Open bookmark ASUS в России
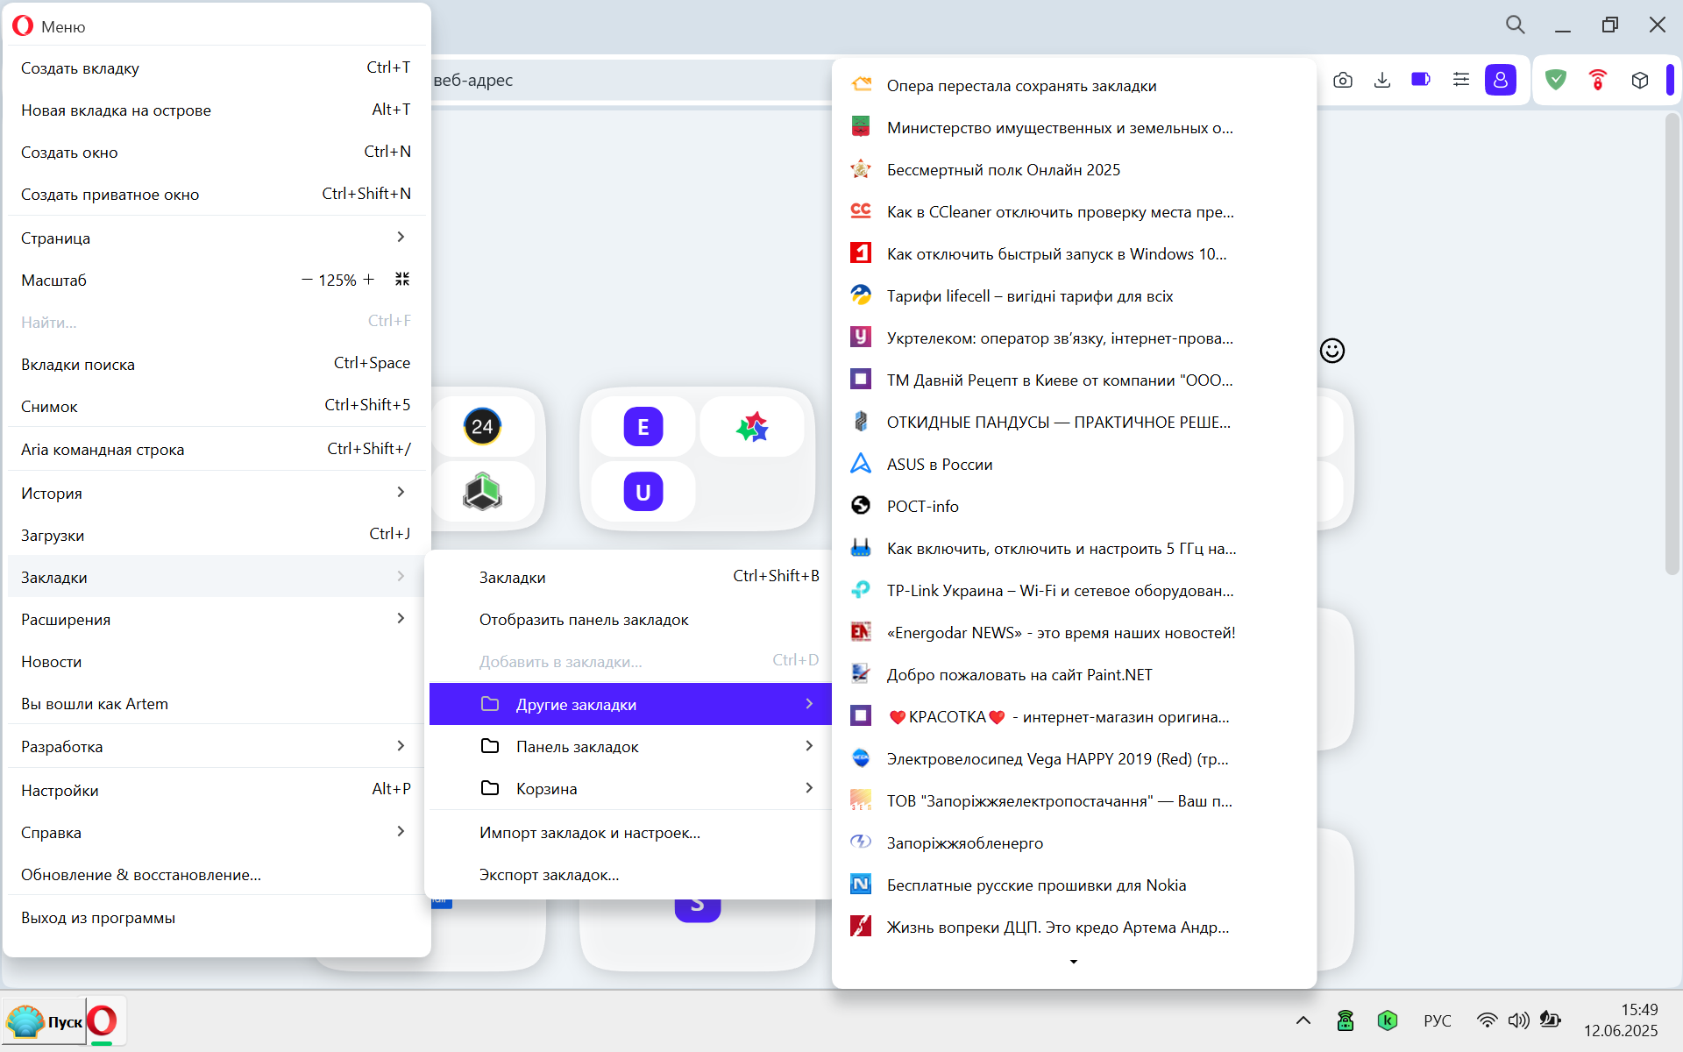 (x=1074, y=464)
